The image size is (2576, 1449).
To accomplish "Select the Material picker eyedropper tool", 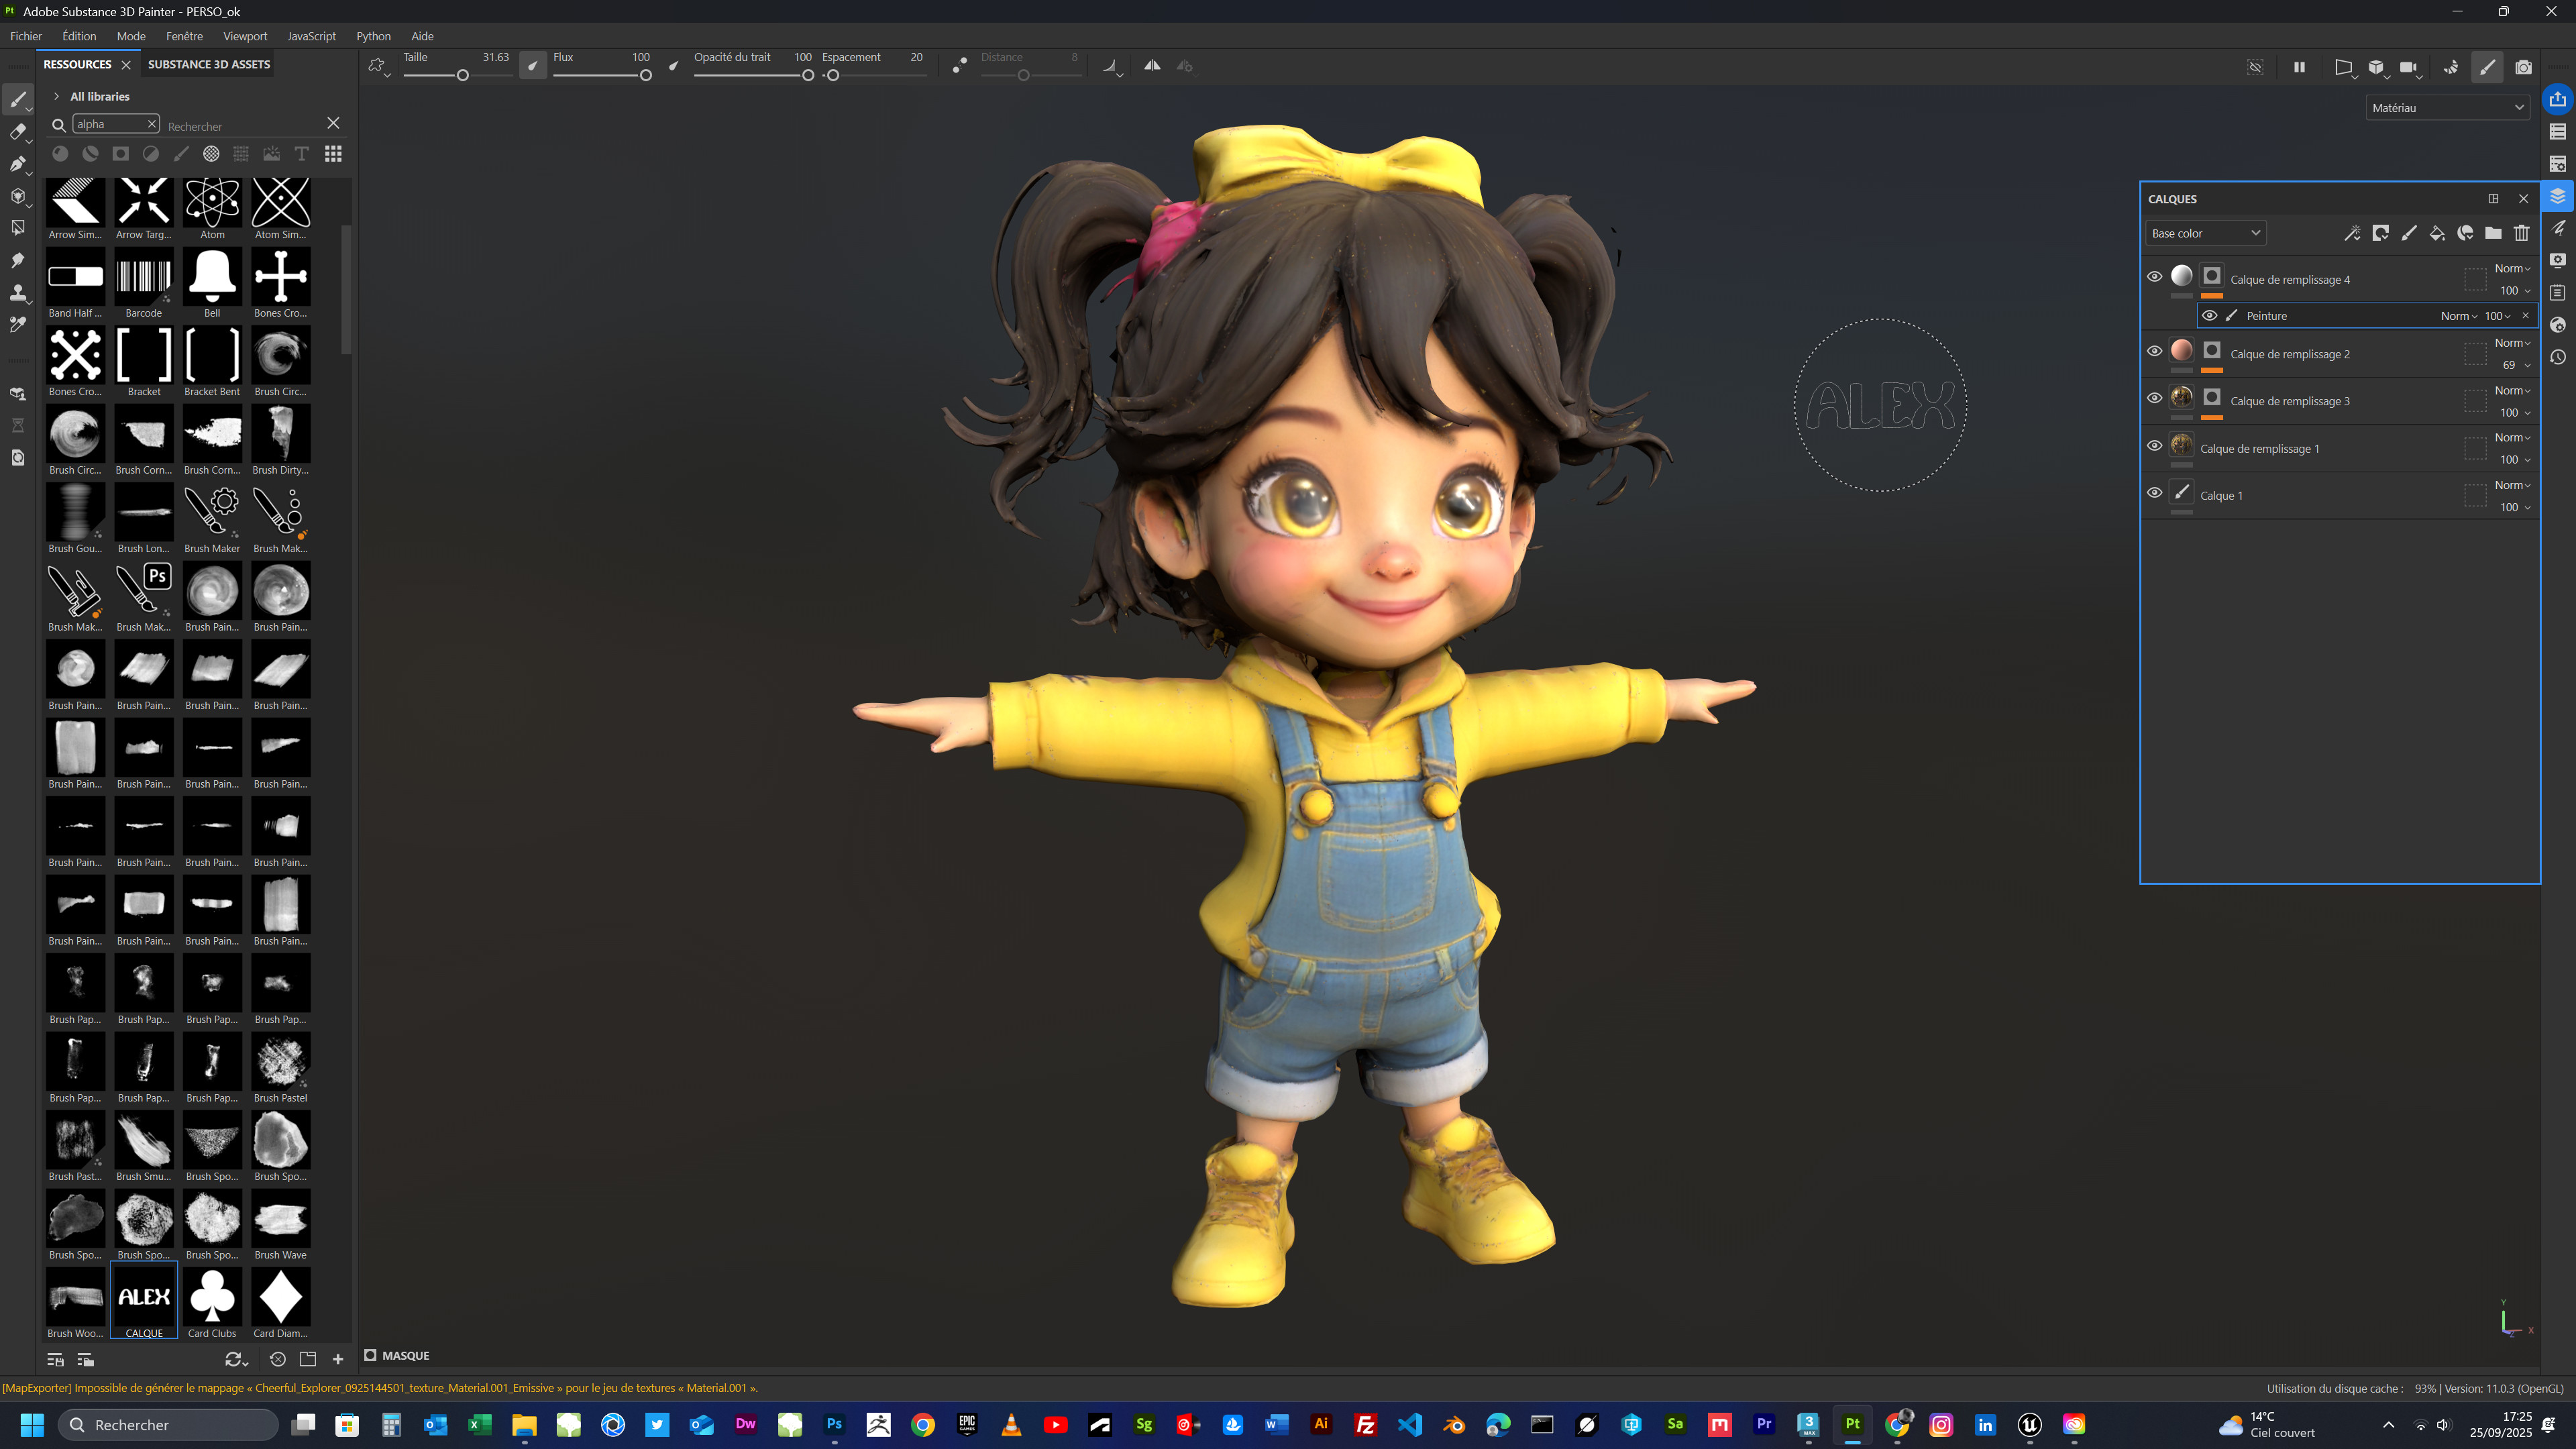I will tap(17, 325).
